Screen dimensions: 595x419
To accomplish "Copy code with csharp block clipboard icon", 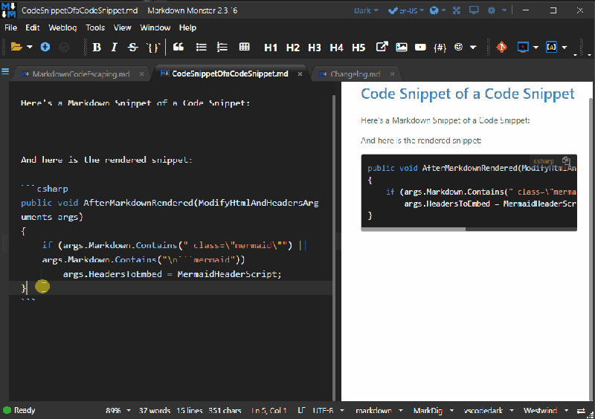I will pos(566,160).
